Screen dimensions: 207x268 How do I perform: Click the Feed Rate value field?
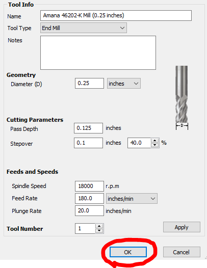(x=89, y=198)
